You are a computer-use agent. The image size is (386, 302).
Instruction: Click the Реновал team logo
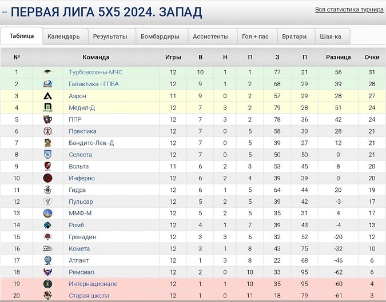[x=48, y=272]
